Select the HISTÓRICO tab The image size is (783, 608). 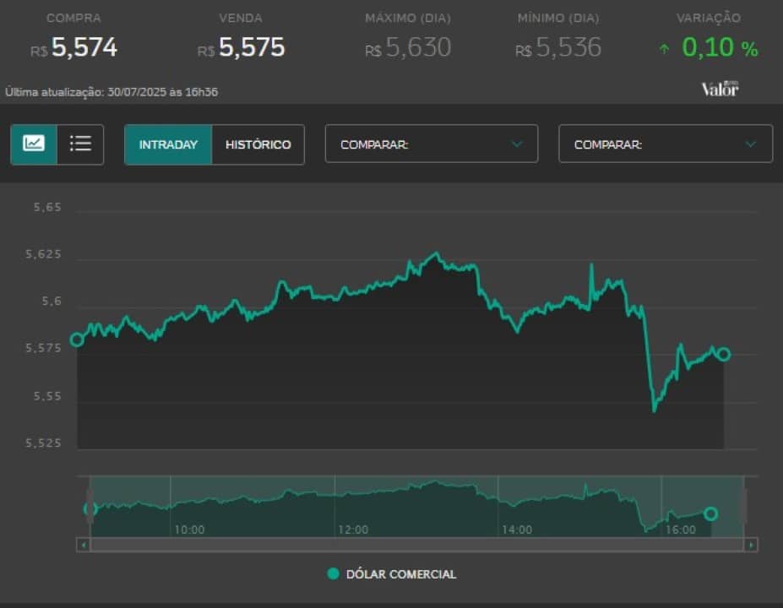coord(258,144)
